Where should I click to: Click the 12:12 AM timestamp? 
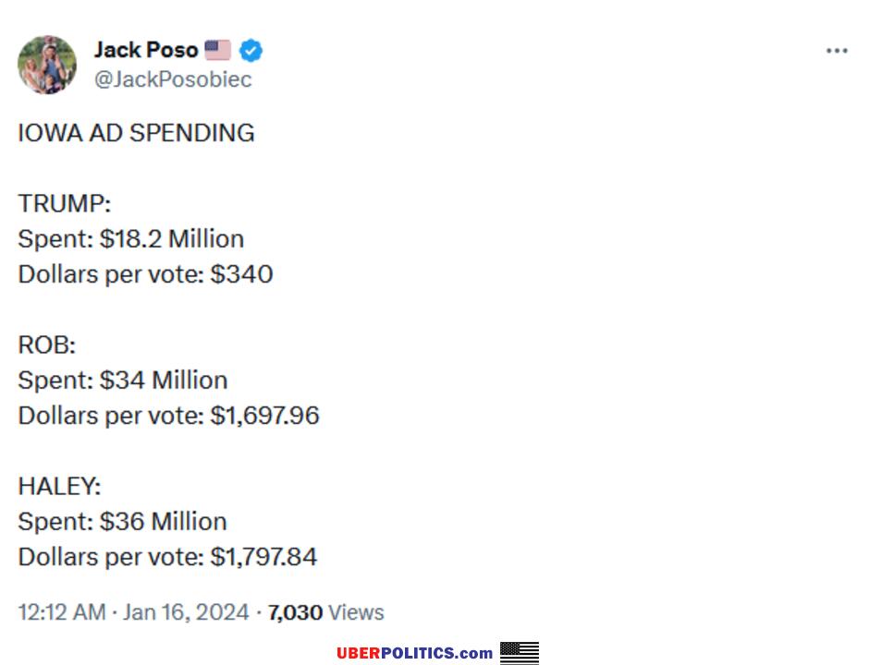tap(62, 612)
